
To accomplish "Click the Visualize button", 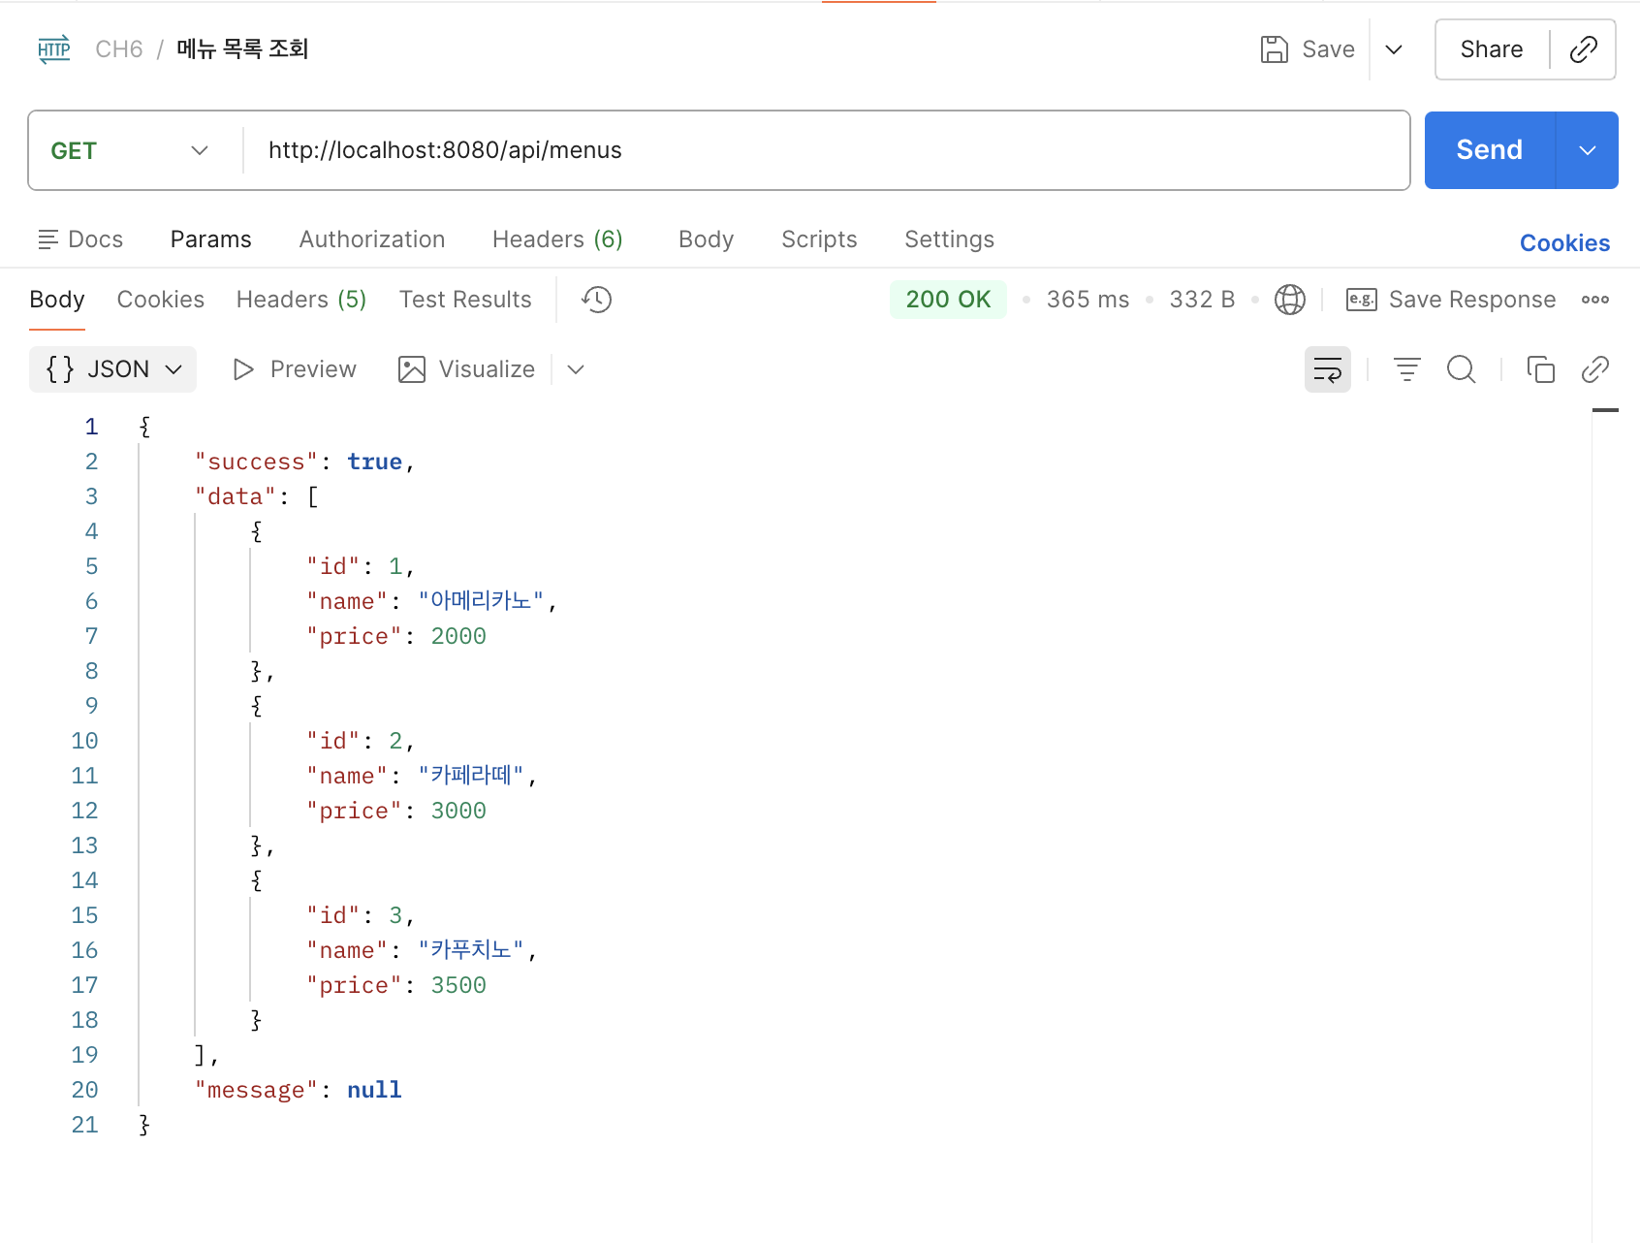I will [466, 369].
